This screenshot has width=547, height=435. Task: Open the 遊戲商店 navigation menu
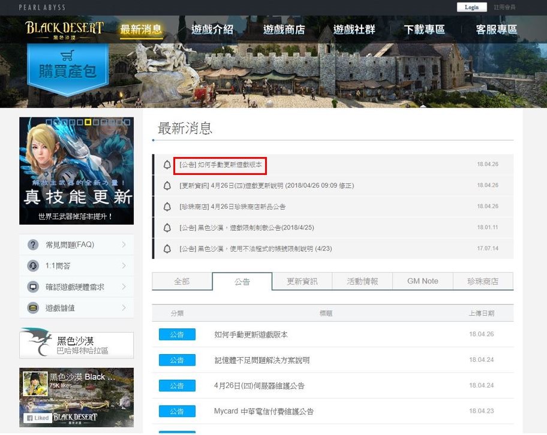[284, 29]
